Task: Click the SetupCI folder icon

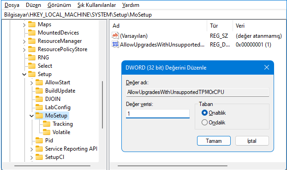Action: pyautogui.click(x=39, y=157)
